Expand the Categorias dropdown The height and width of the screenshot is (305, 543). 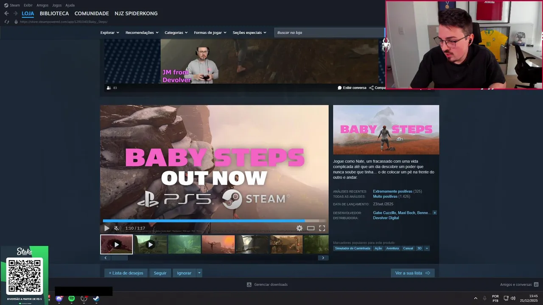(x=176, y=33)
